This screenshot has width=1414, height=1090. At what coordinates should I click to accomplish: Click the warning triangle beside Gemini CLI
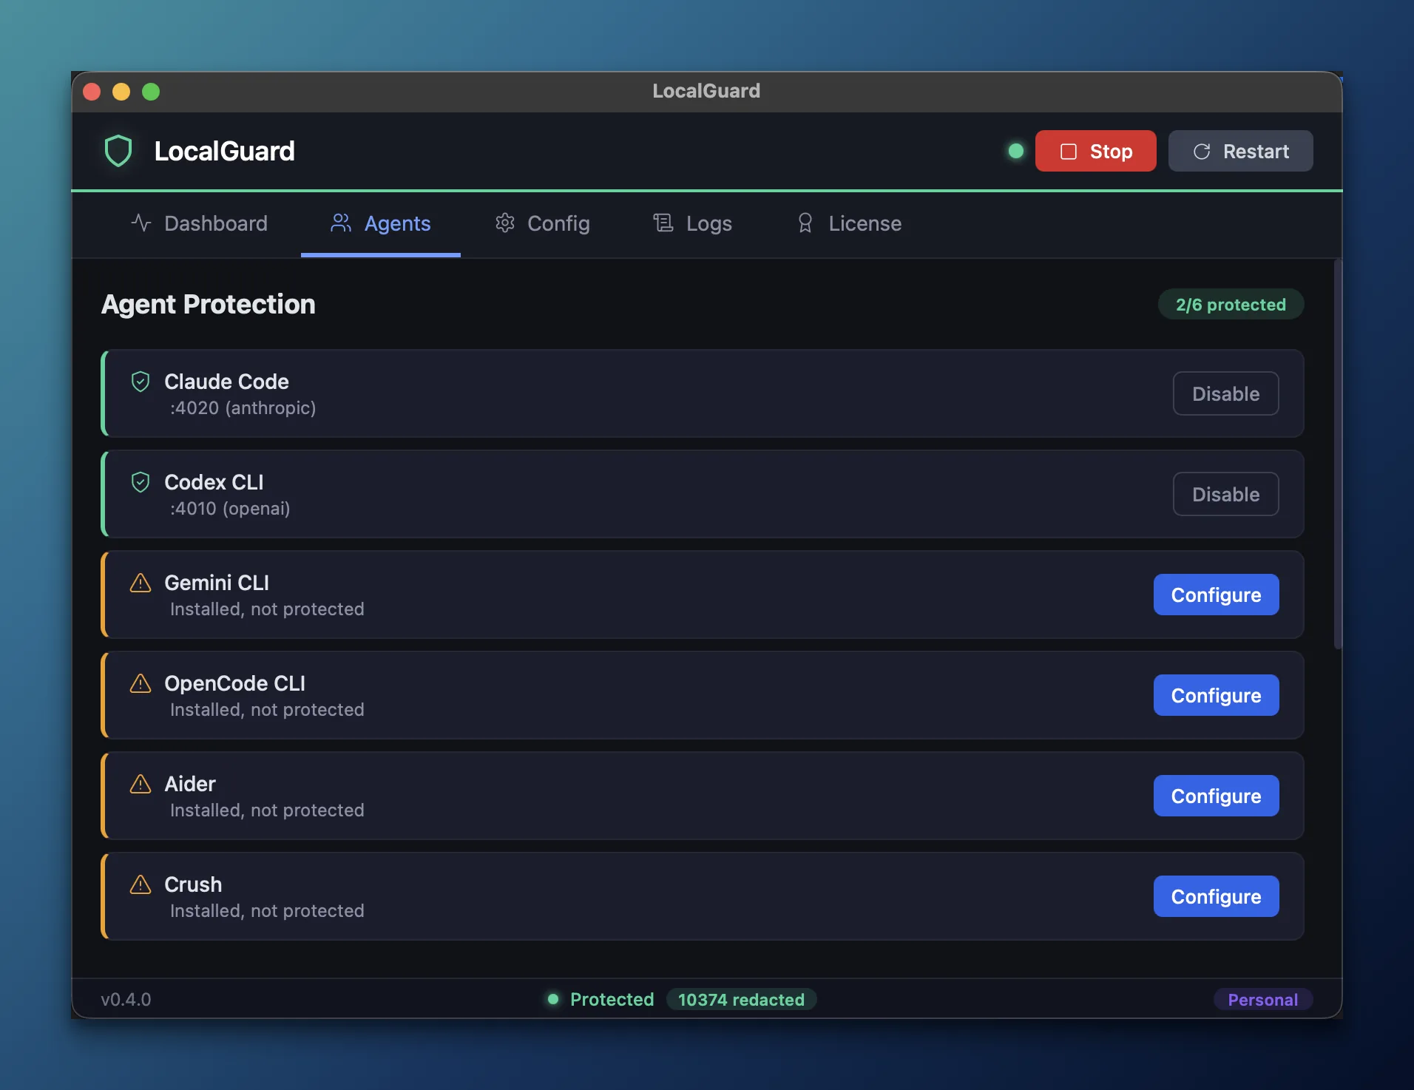click(141, 583)
